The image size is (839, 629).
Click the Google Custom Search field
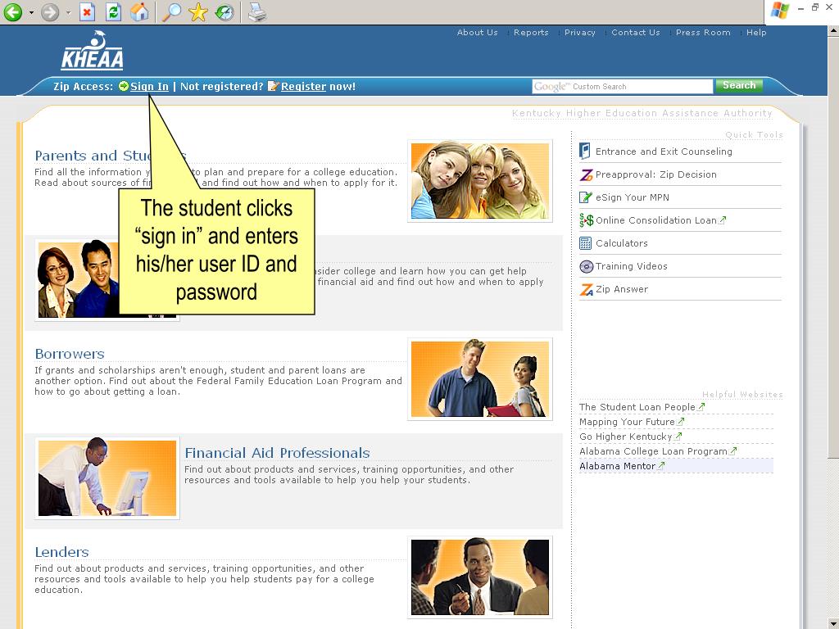coord(623,87)
